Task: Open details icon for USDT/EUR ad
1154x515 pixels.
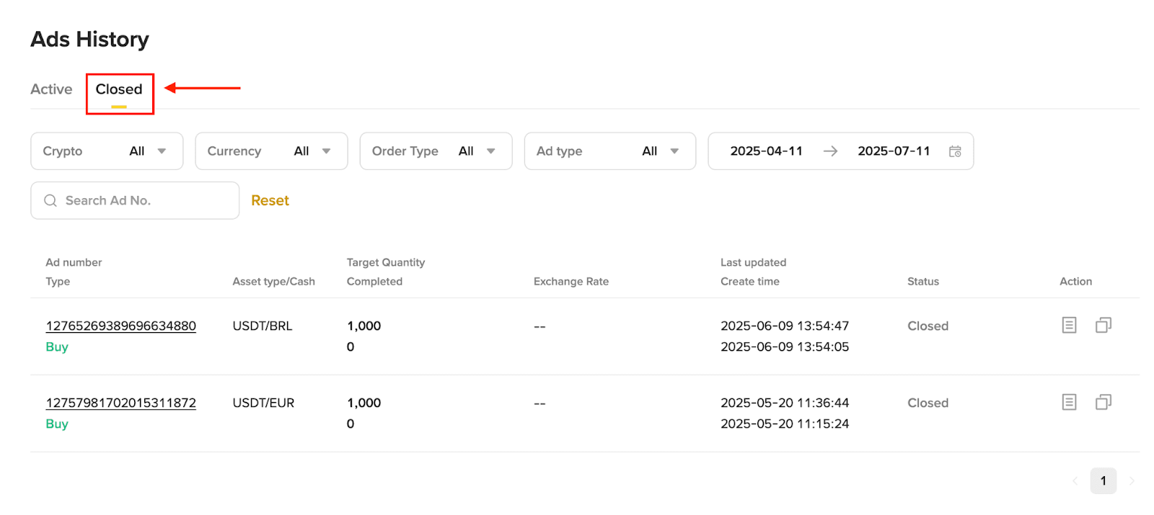Action: coord(1069,403)
